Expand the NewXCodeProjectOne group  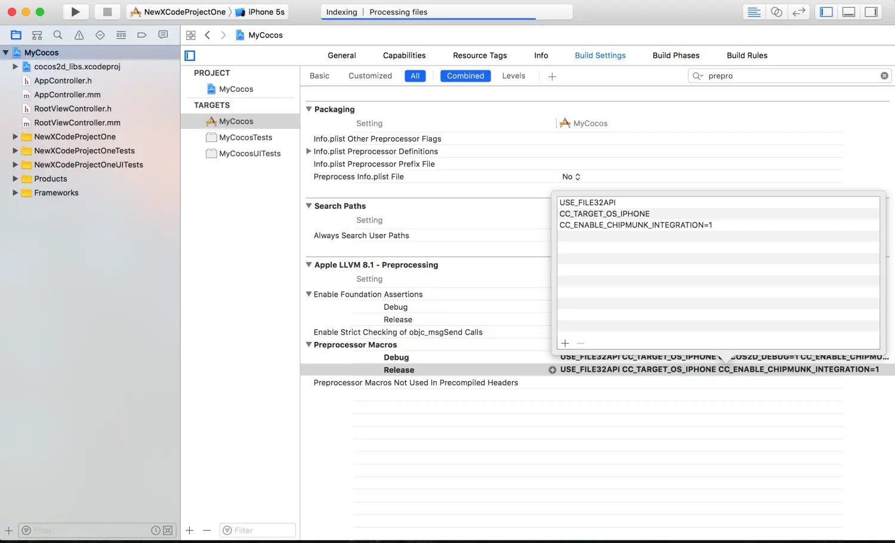coord(16,137)
